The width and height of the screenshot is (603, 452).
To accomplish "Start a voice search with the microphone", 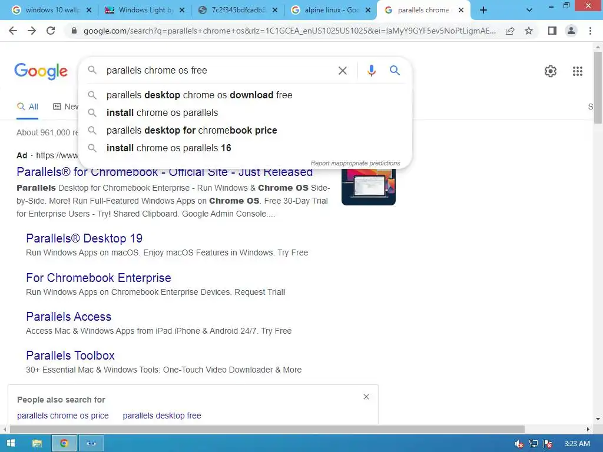I will [x=371, y=71].
